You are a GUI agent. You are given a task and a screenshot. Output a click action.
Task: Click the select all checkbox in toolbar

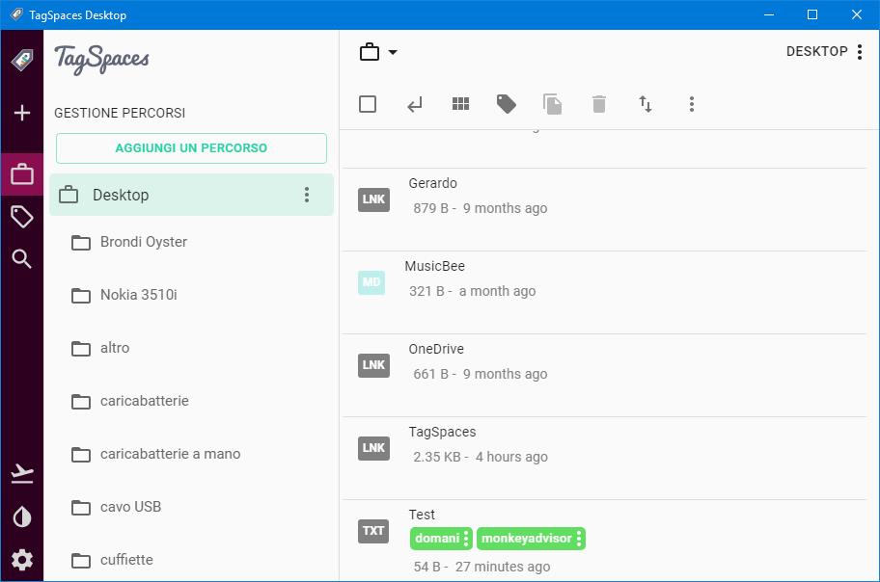tap(368, 104)
